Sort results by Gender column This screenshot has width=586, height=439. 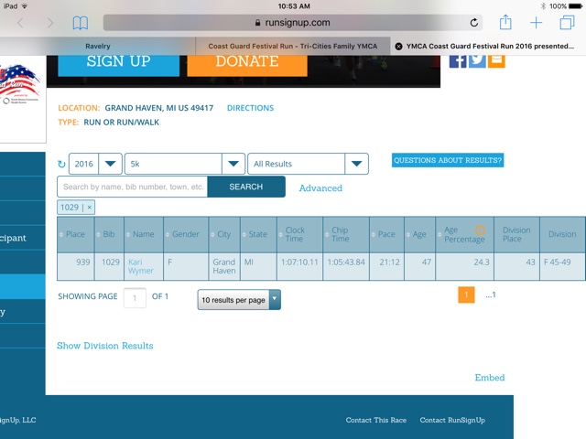click(186, 234)
